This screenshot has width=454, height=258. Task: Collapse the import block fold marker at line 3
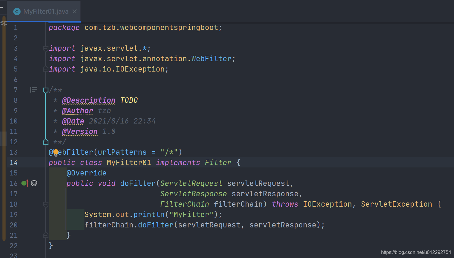click(x=45, y=48)
